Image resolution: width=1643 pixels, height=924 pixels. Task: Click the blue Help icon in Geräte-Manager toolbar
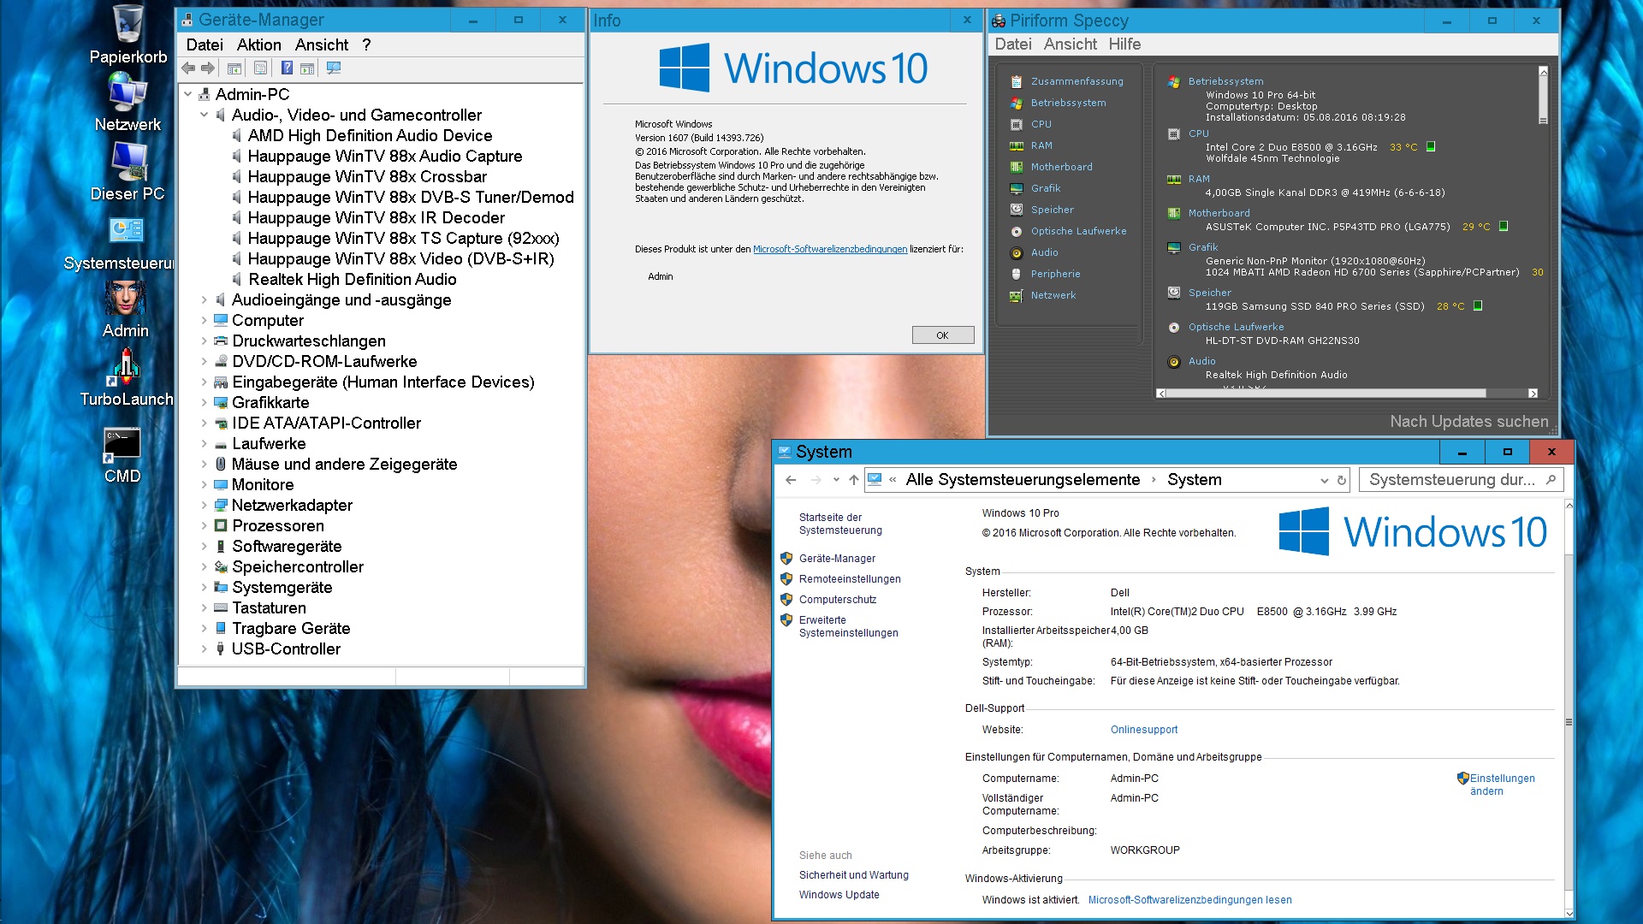[287, 68]
